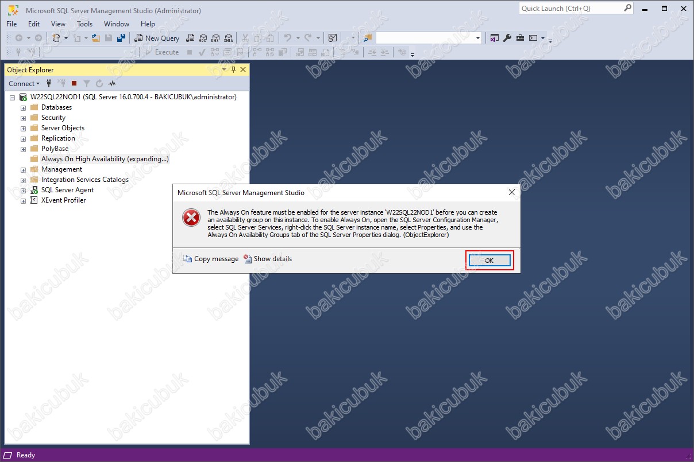Expand the Management tree node
Image resolution: width=694 pixels, height=462 pixels.
coord(24,170)
